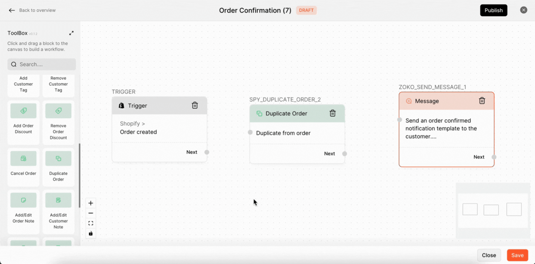Click the TRIGGER node label
The width and height of the screenshot is (535, 264).
pos(123,92)
